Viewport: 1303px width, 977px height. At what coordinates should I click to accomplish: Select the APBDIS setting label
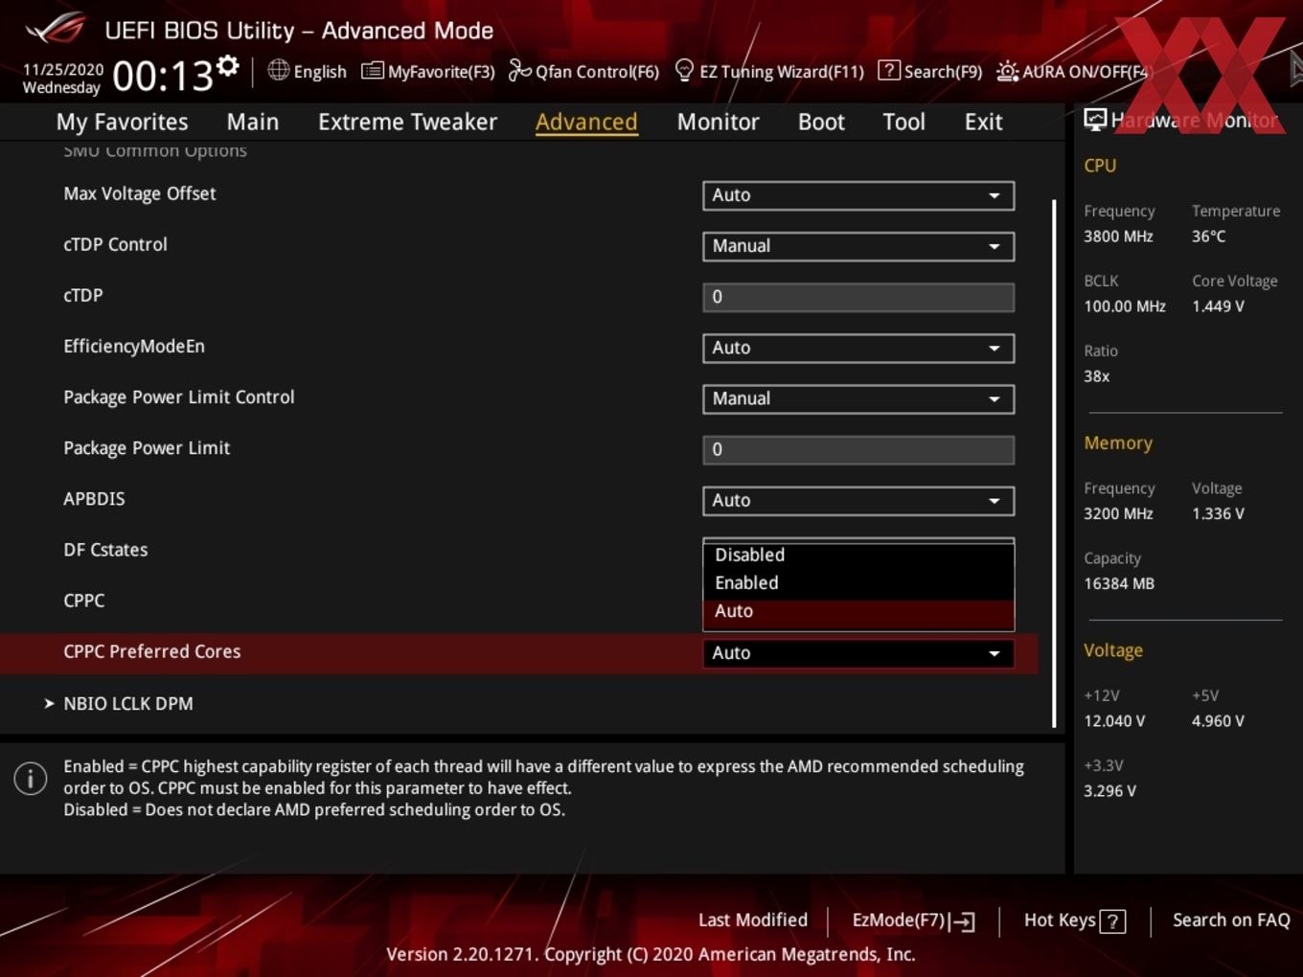point(94,499)
